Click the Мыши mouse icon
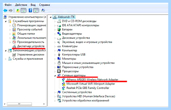 pyautogui.click(x=59, y=63)
